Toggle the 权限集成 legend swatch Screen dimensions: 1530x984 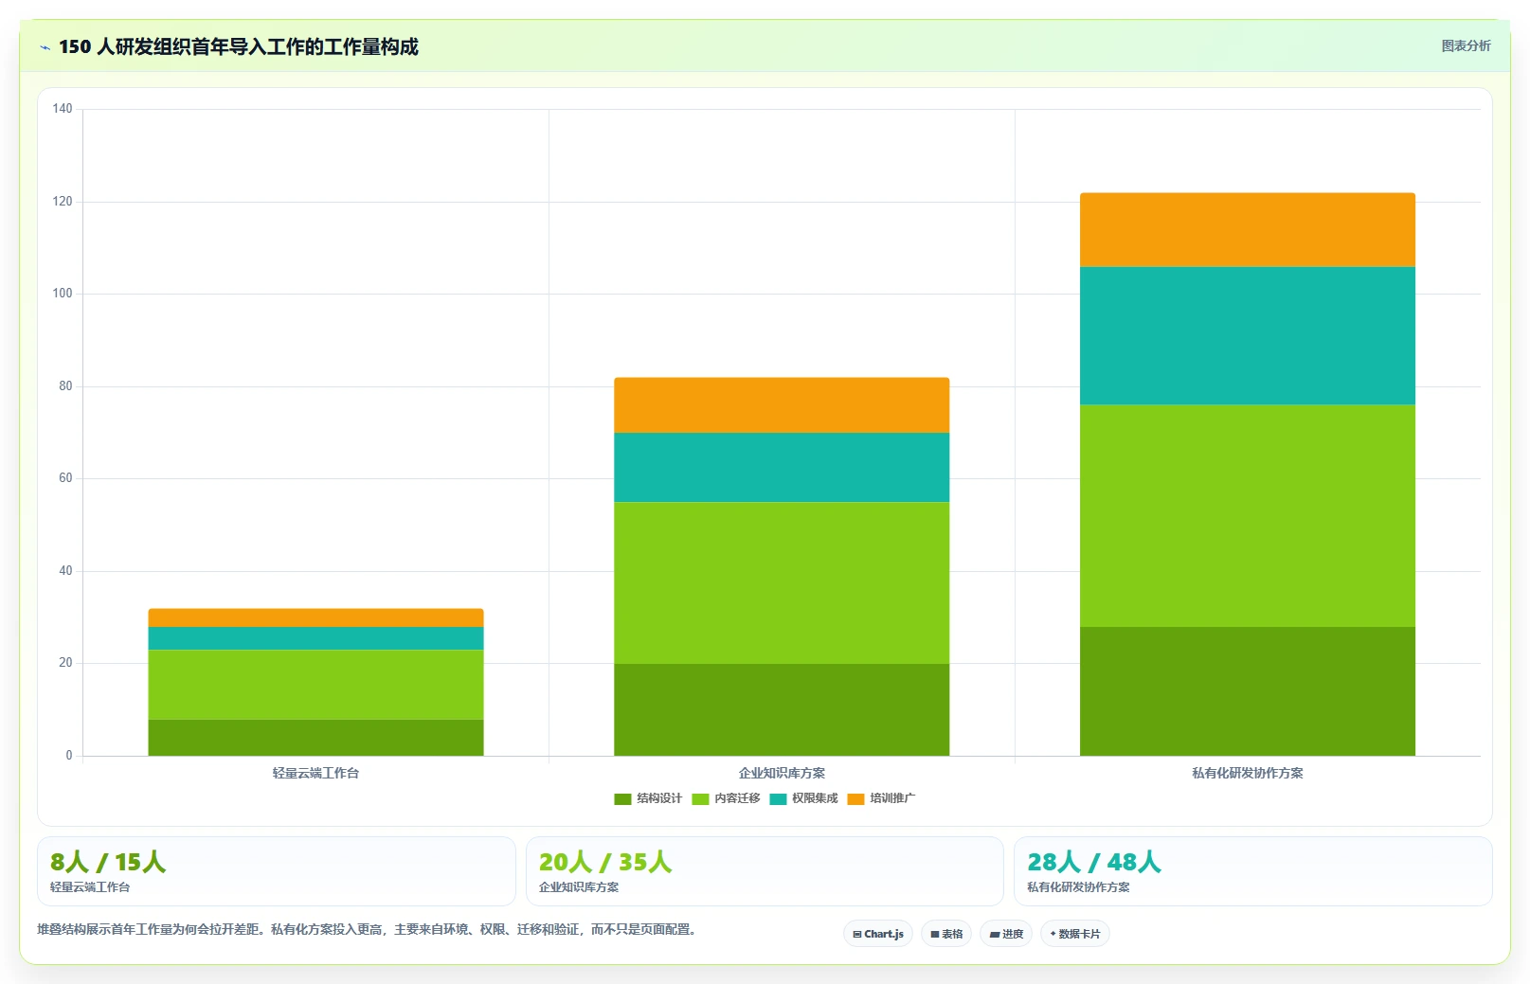pyautogui.click(x=778, y=798)
